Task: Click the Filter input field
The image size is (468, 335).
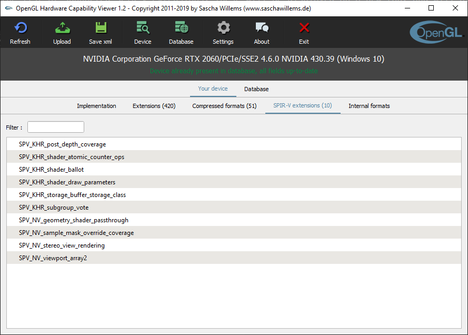Action: [56, 127]
